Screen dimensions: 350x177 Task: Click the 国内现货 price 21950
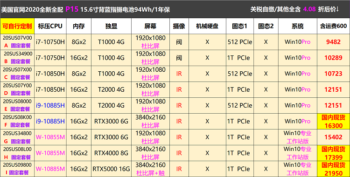point(334,169)
